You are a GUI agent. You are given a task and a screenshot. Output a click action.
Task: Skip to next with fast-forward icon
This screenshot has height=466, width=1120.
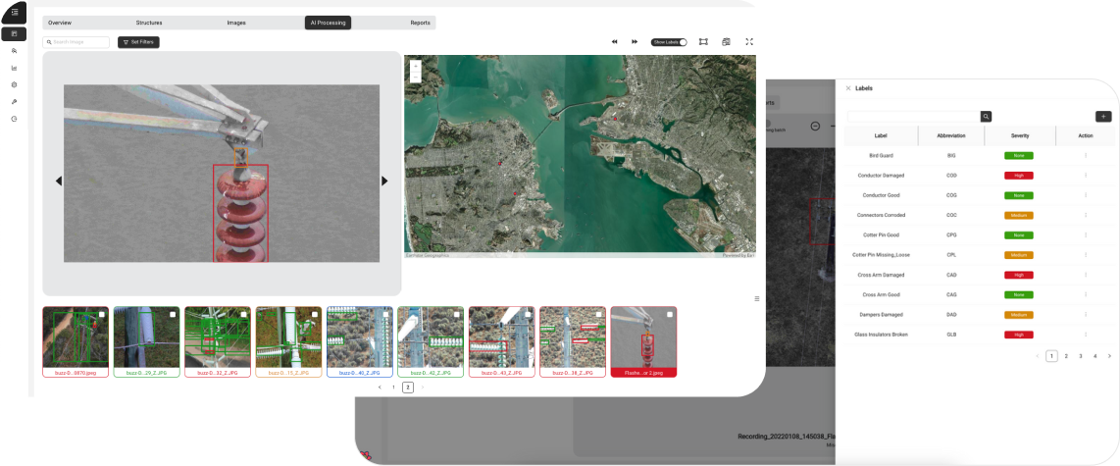tap(635, 42)
